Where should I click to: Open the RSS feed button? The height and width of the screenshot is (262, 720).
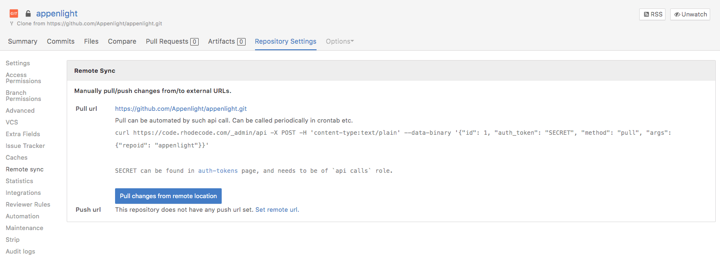[x=652, y=15]
